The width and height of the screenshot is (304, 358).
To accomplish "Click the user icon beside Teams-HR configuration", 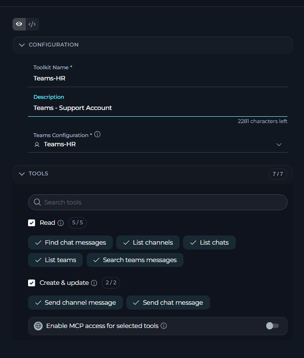I will click(37, 144).
